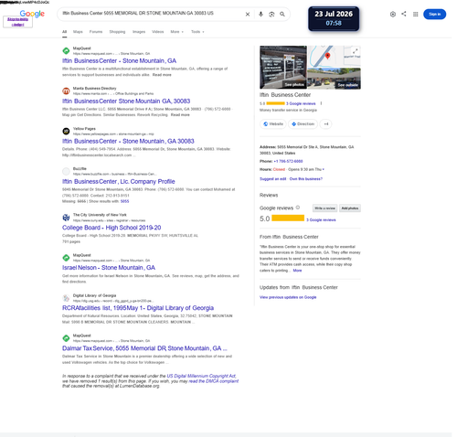Click View previous updates on Google link
The height and width of the screenshot is (437, 457).
tap(288, 297)
